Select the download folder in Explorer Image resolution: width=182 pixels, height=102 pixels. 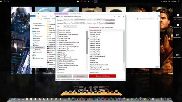(51, 28)
